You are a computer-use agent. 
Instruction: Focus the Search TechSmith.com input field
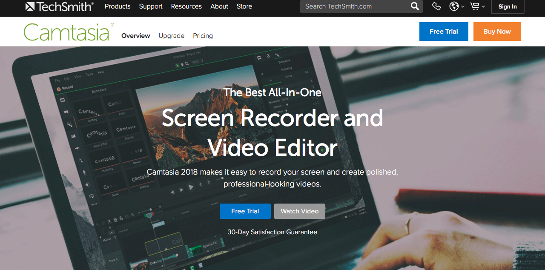pyautogui.click(x=353, y=6)
